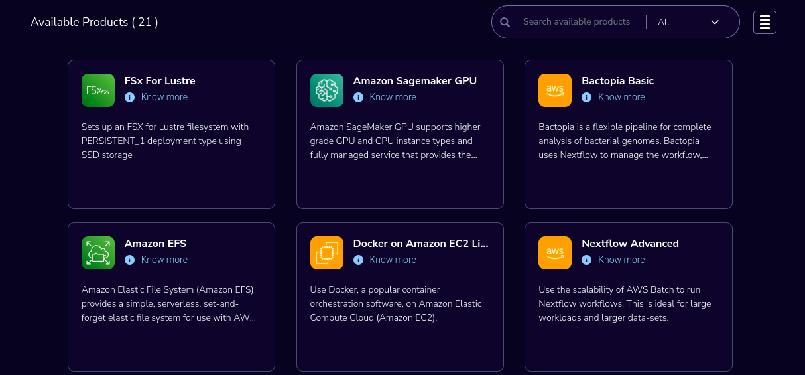The height and width of the screenshot is (375, 805).
Task: Click the Amazon EFS cloud folder icon
Action: pyautogui.click(x=98, y=253)
